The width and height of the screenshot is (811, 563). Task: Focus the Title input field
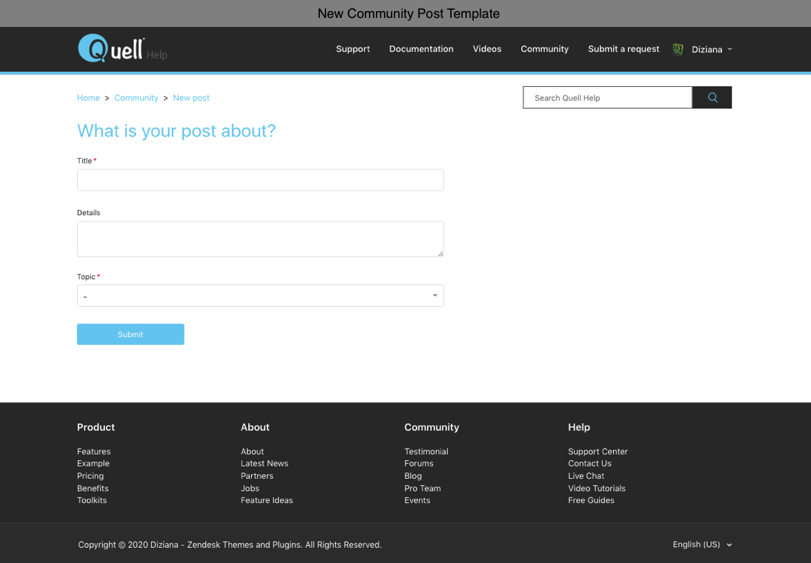coord(260,180)
